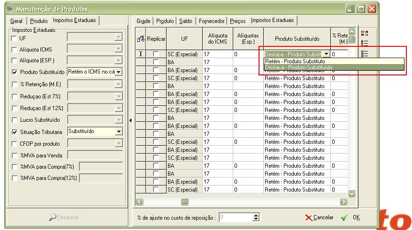Click the %MVA para Venda input field
Image resolution: width=412 pixels, height=230 pixels.
coord(95,155)
